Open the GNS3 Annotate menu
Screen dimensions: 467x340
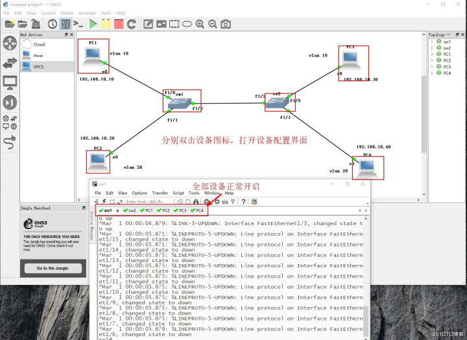point(87,13)
